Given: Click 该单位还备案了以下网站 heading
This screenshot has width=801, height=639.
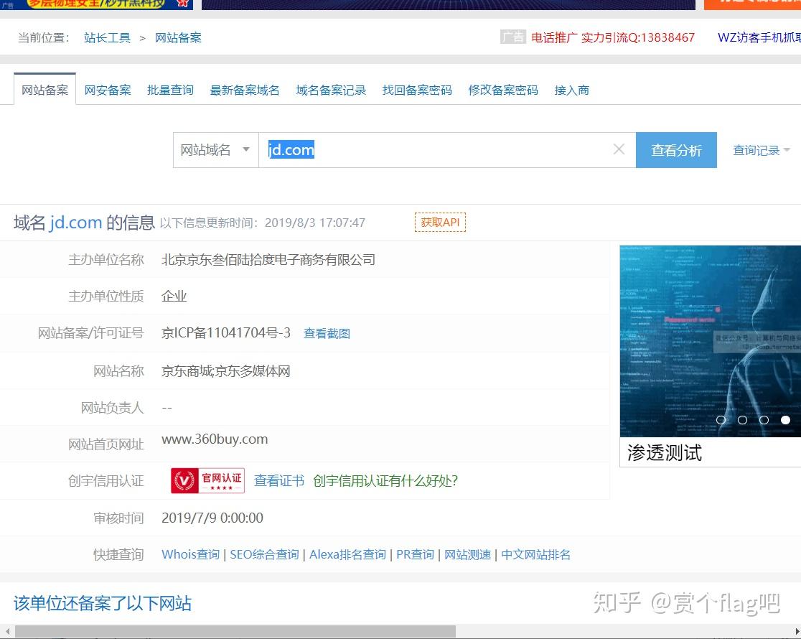Looking at the screenshot, I should pyautogui.click(x=102, y=603).
